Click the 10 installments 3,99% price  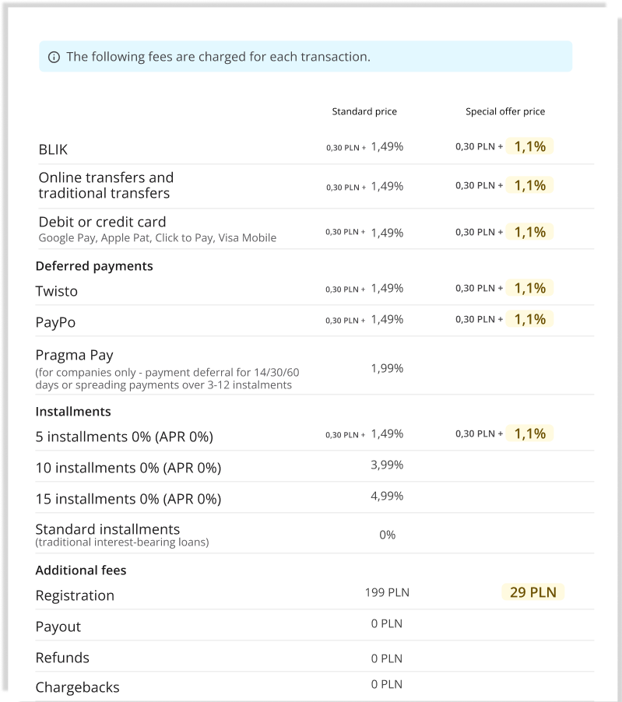tap(387, 465)
